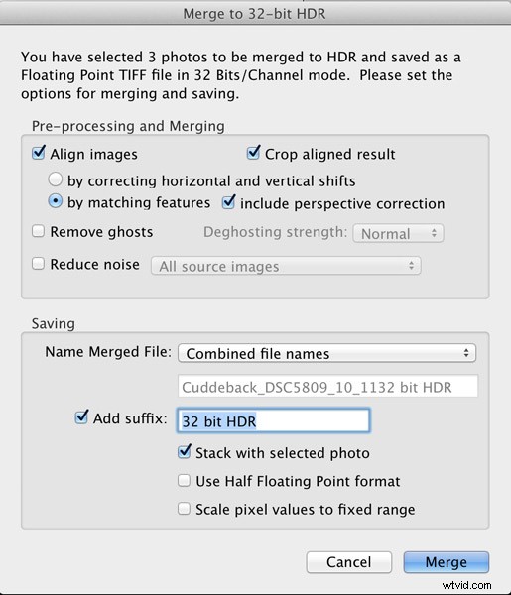Enable Use Half Floating Point format
511x595 pixels.
coord(184,480)
